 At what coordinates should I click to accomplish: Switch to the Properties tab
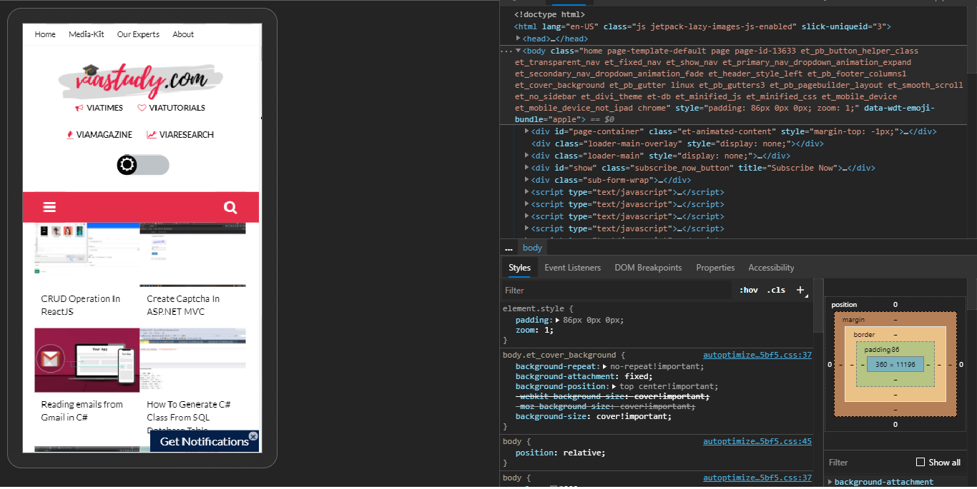pyautogui.click(x=715, y=268)
